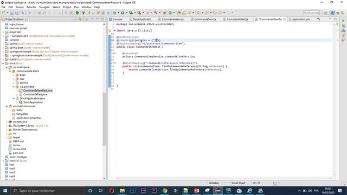347x195 pixels.
Task: Click the Collapse All icon in Project Explorer
Action: 75,19
